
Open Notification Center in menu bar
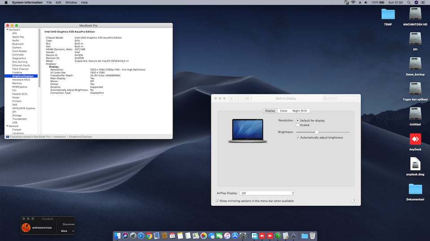[423, 3]
